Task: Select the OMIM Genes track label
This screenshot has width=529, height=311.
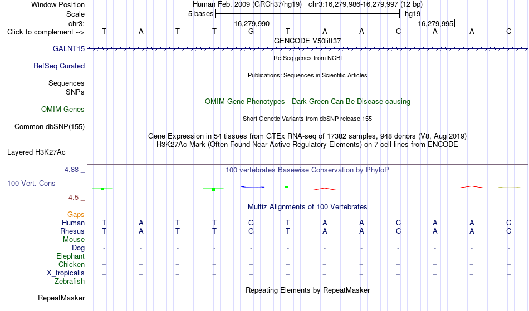Action: click(62, 109)
